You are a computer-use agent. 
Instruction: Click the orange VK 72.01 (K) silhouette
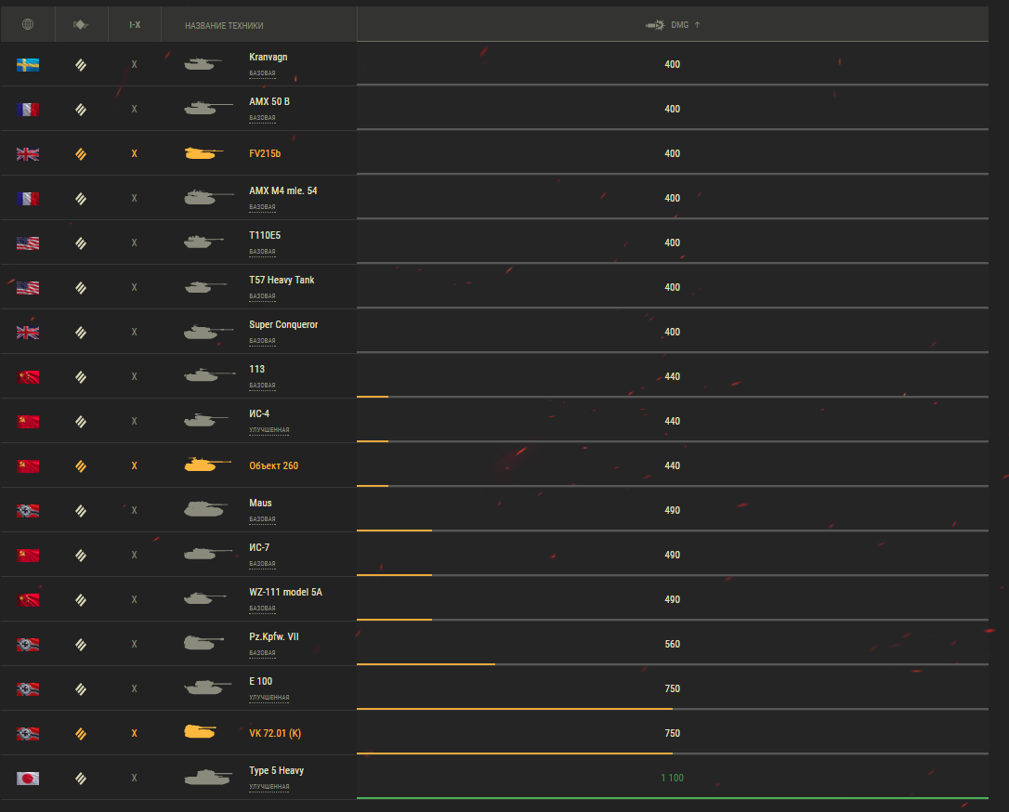[200, 732]
